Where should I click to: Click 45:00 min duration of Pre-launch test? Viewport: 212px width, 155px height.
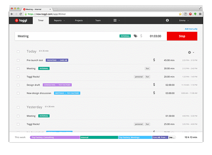(x=169, y=60)
